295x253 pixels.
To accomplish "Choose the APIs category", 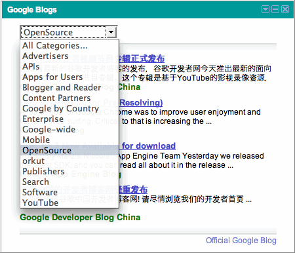I will pyautogui.click(x=69, y=66).
